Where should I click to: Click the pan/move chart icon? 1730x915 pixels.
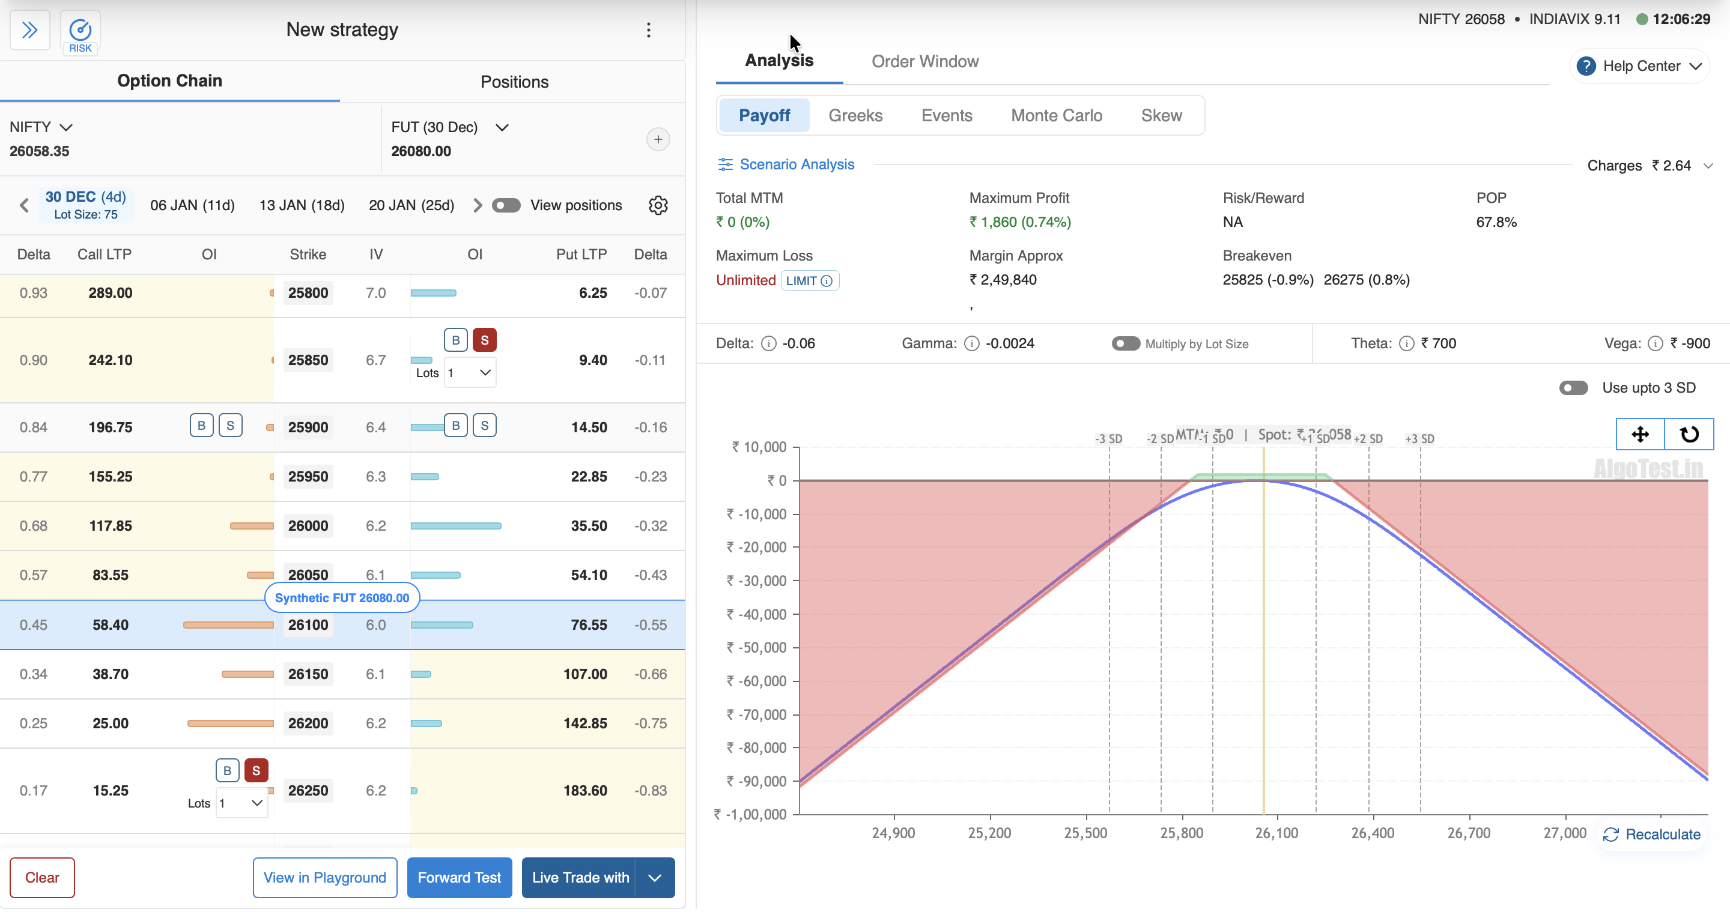click(x=1639, y=434)
